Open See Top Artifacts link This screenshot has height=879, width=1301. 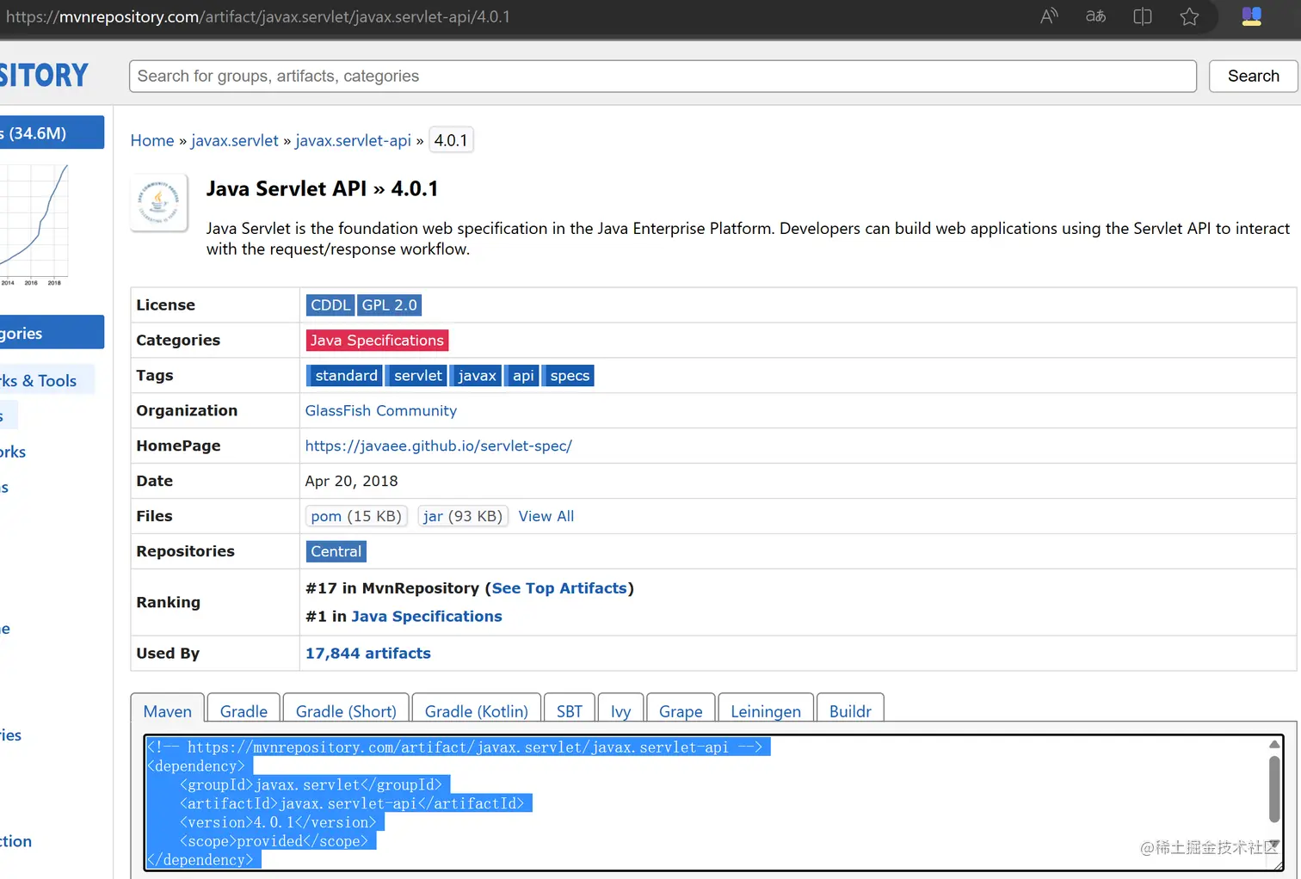point(559,588)
